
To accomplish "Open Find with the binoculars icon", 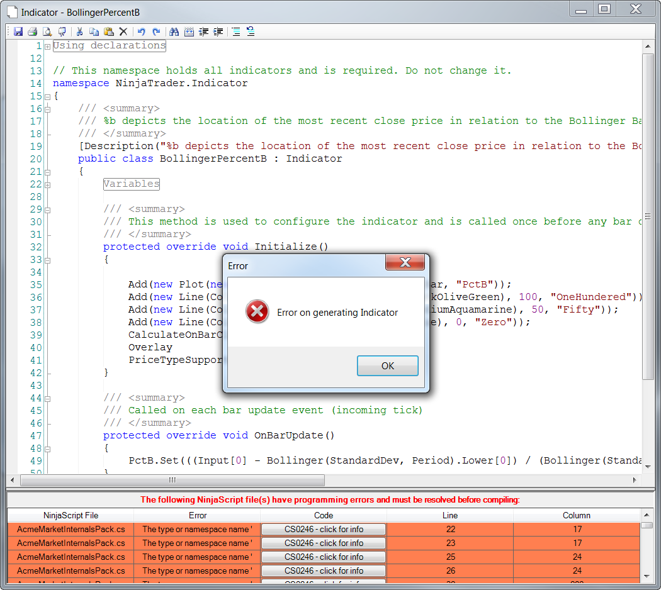I will coord(174,31).
